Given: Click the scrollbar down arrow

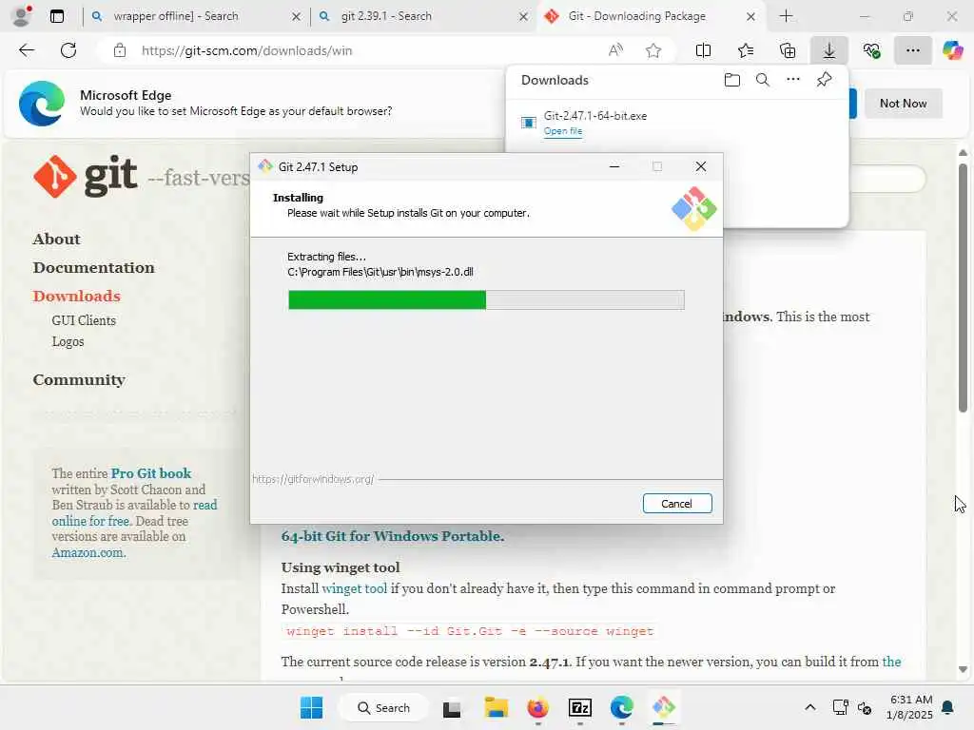Looking at the screenshot, I should coord(963,669).
